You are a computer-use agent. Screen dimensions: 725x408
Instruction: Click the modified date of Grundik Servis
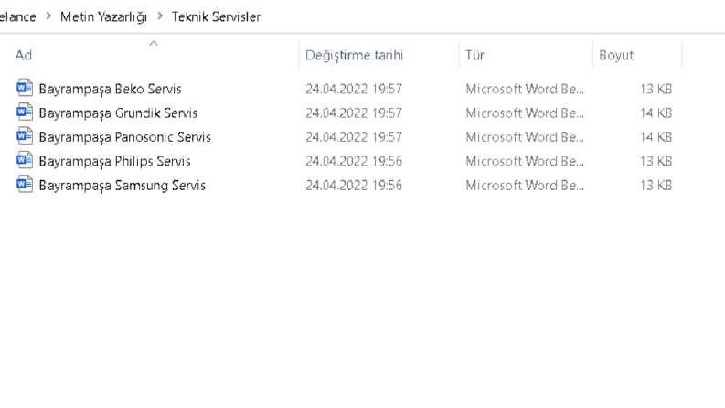coord(354,113)
